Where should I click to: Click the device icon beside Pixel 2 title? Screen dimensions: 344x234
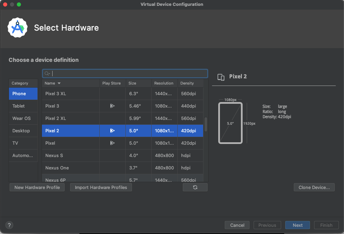pyautogui.click(x=221, y=77)
